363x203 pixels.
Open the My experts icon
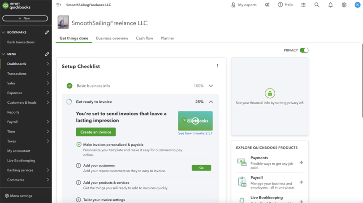coord(233,4)
